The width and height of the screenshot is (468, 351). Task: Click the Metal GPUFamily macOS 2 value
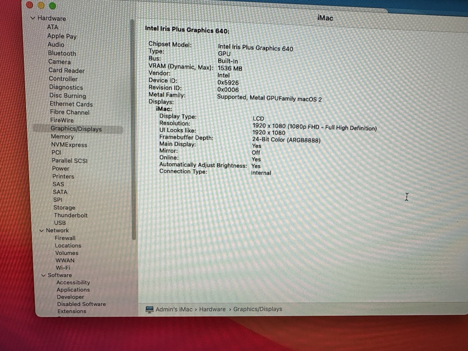269,98
